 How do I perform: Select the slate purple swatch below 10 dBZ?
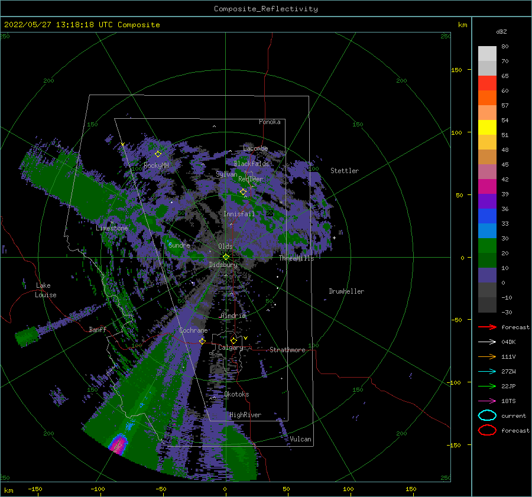(x=487, y=275)
